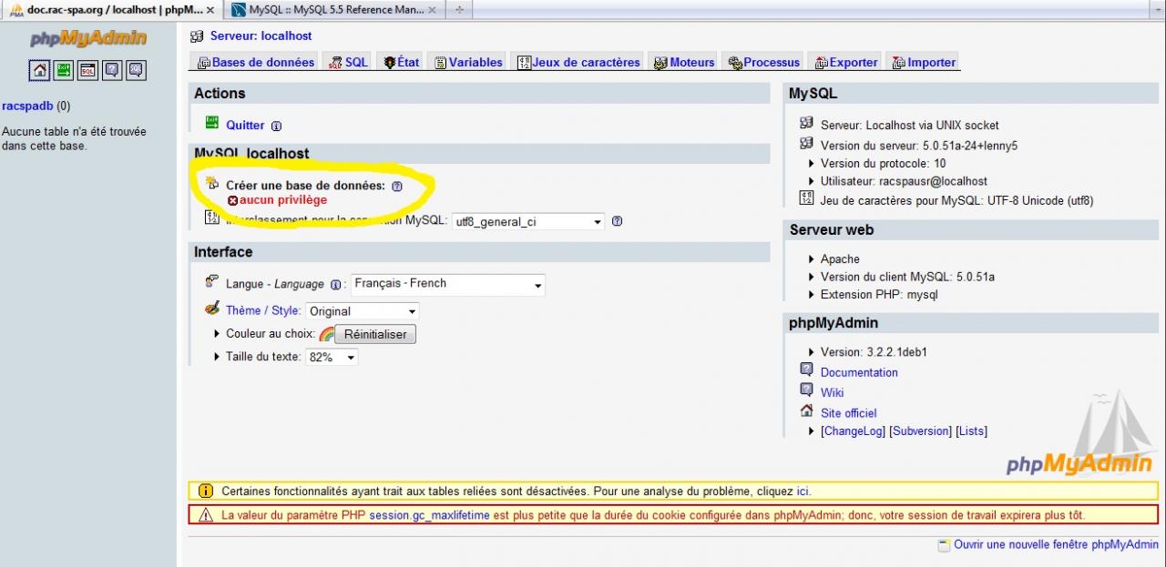
Task: Open the Lists link
Action: click(971, 431)
